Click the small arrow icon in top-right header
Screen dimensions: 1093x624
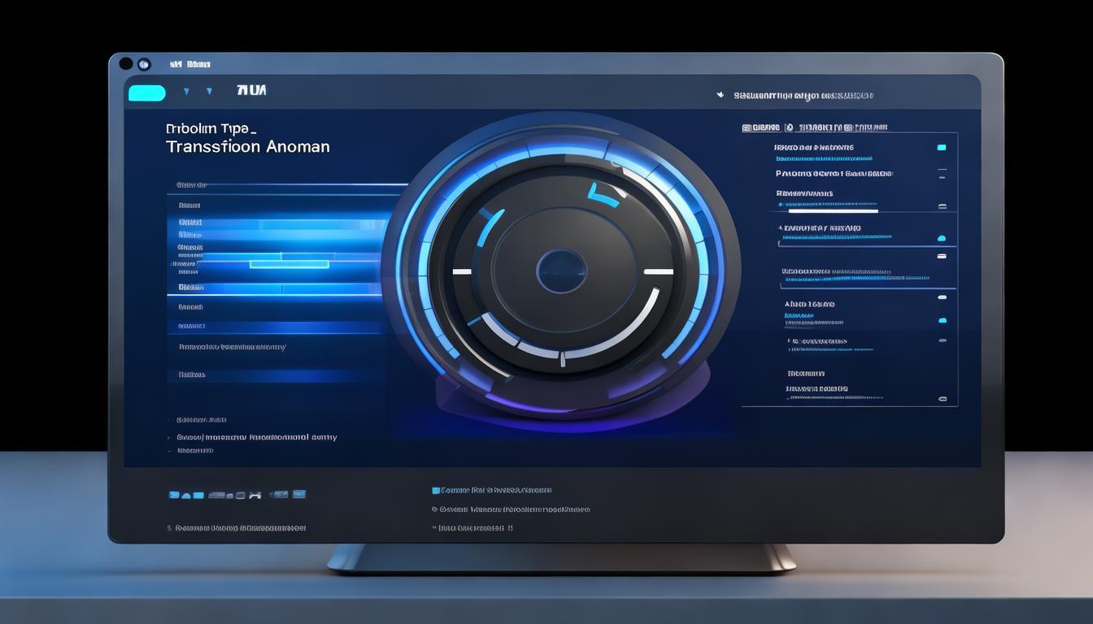click(x=720, y=95)
